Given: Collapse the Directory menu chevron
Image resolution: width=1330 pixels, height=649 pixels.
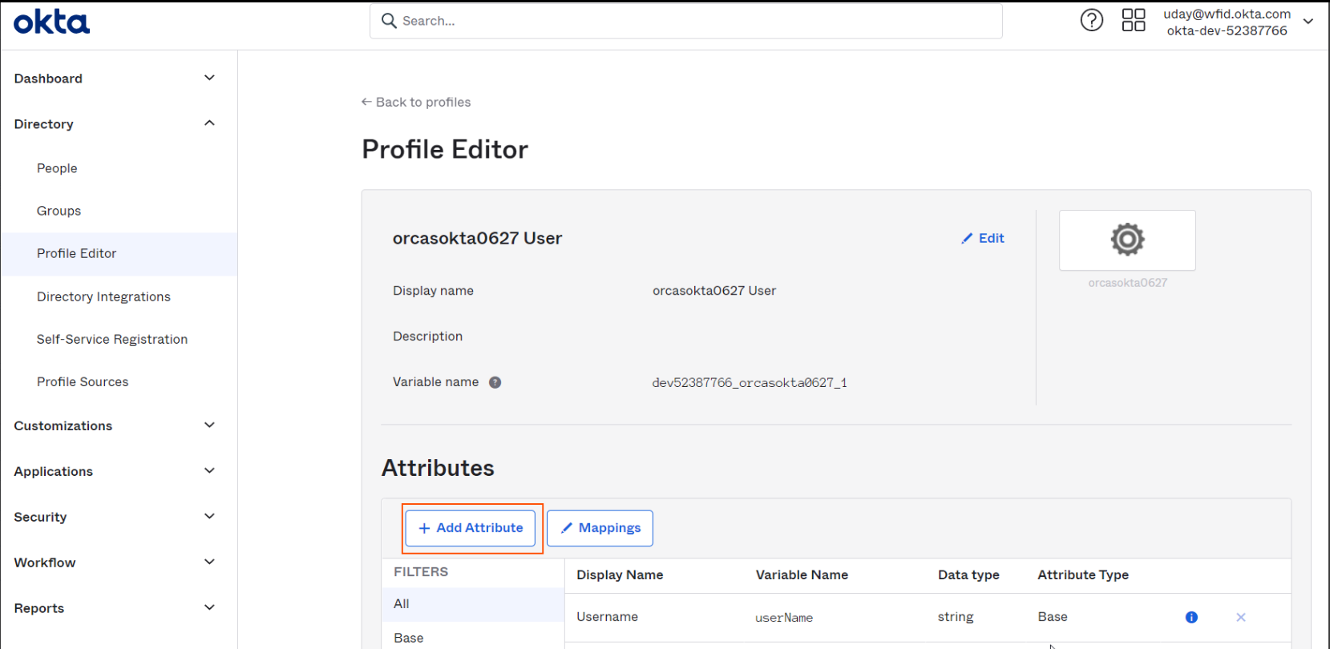Looking at the screenshot, I should [209, 123].
